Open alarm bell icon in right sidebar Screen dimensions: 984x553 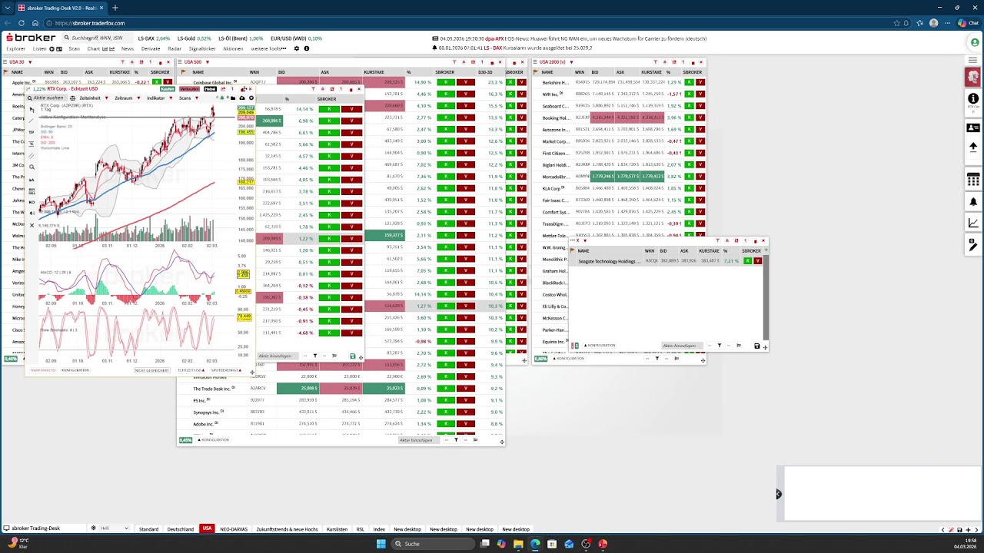coord(973,202)
